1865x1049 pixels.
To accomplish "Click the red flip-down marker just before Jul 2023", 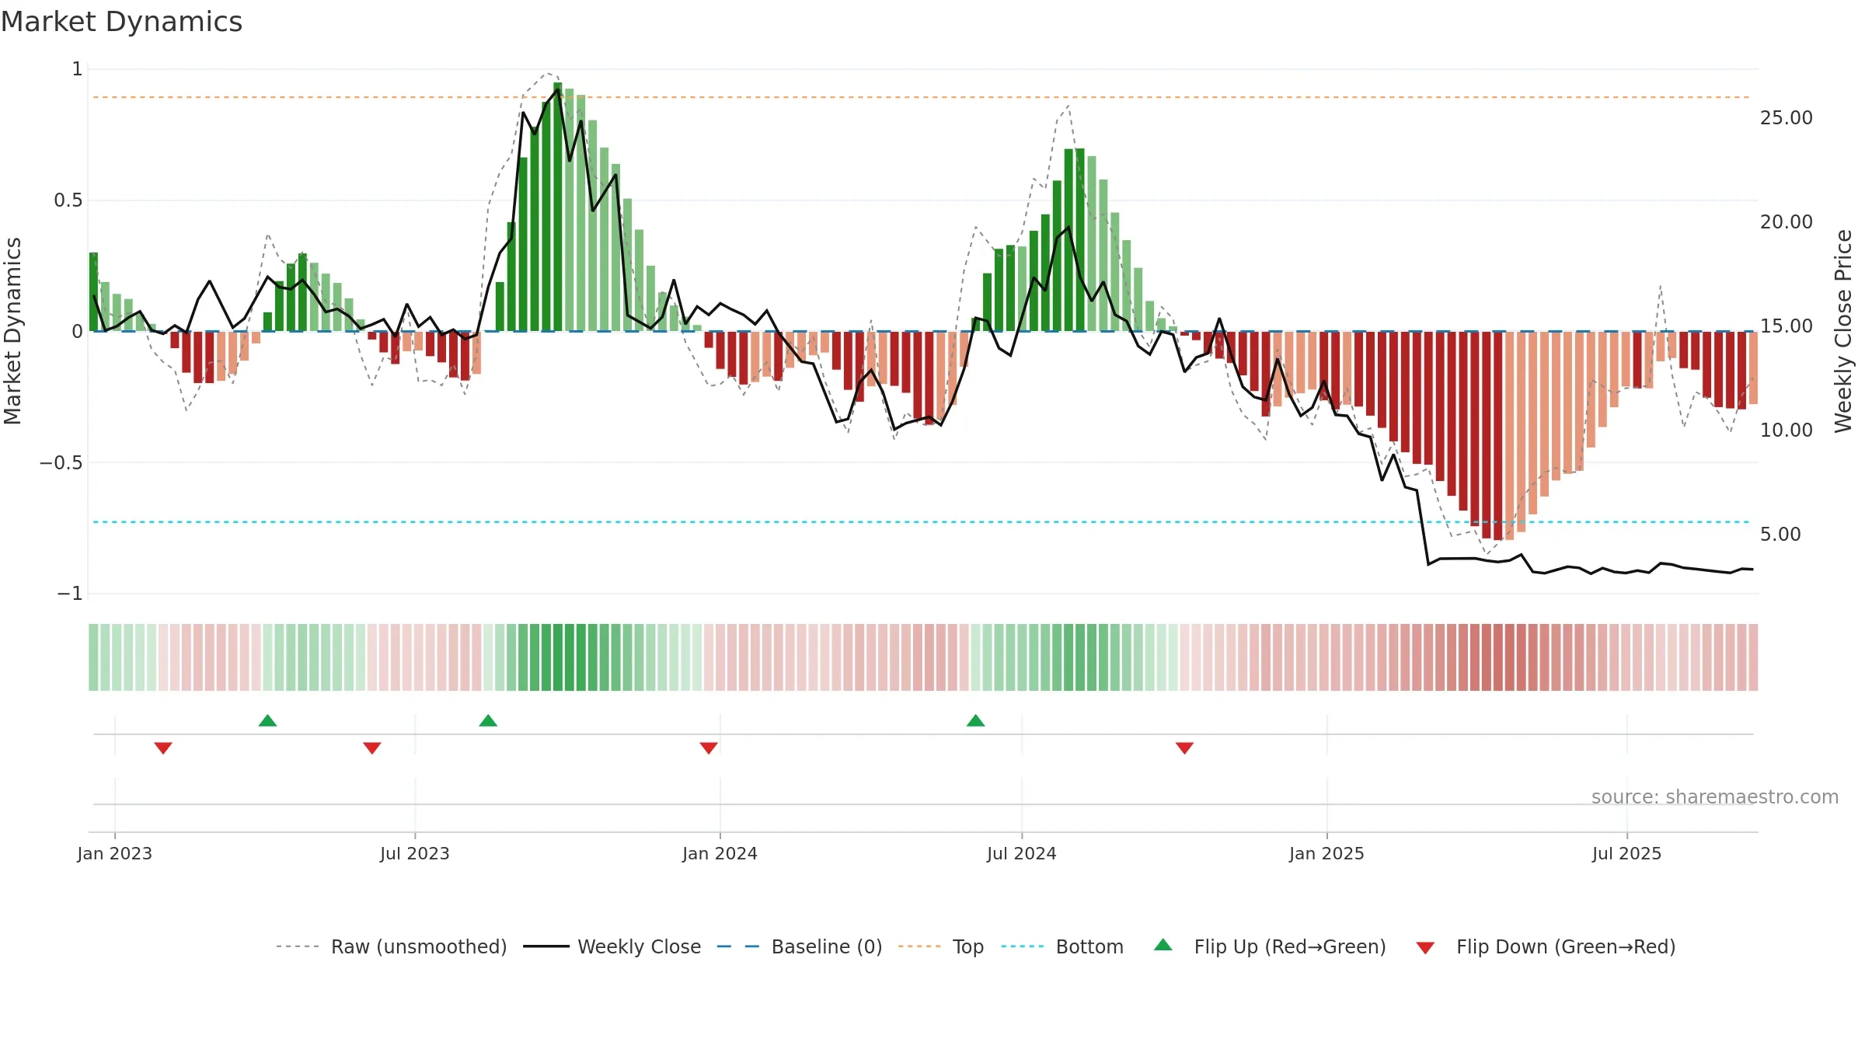I will tap(372, 748).
